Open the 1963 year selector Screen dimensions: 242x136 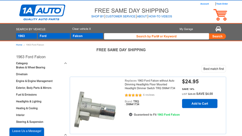tap(26, 36)
